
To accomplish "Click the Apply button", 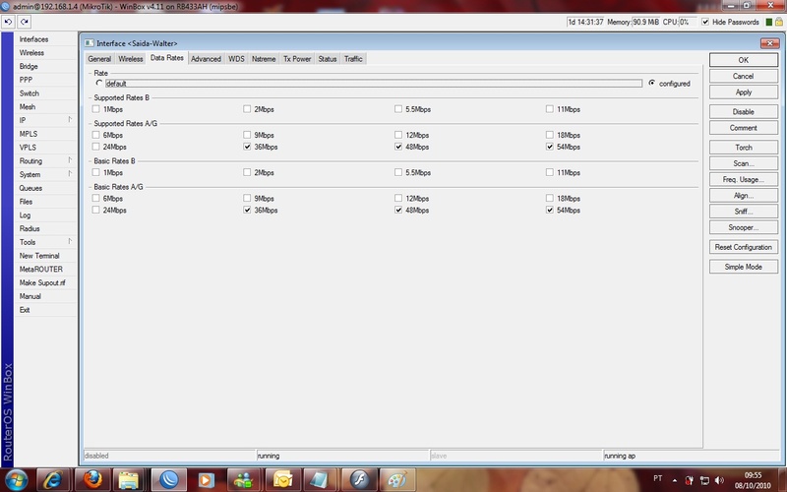I will [744, 92].
